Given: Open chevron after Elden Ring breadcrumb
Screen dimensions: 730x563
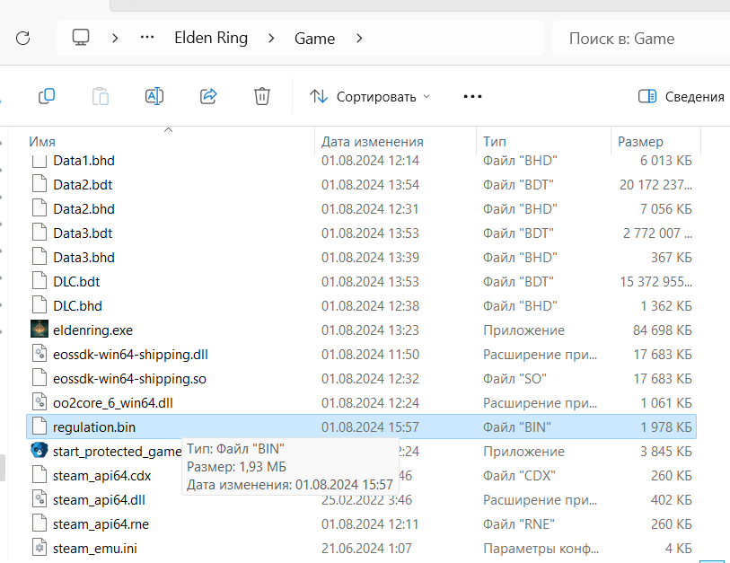Looking at the screenshot, I should [271, 39].
